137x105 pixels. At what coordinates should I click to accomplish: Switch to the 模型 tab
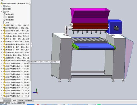[14, 100]
